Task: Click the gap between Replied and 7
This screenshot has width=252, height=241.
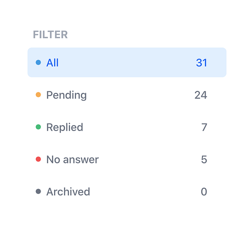Action: (x=142, y=127)
